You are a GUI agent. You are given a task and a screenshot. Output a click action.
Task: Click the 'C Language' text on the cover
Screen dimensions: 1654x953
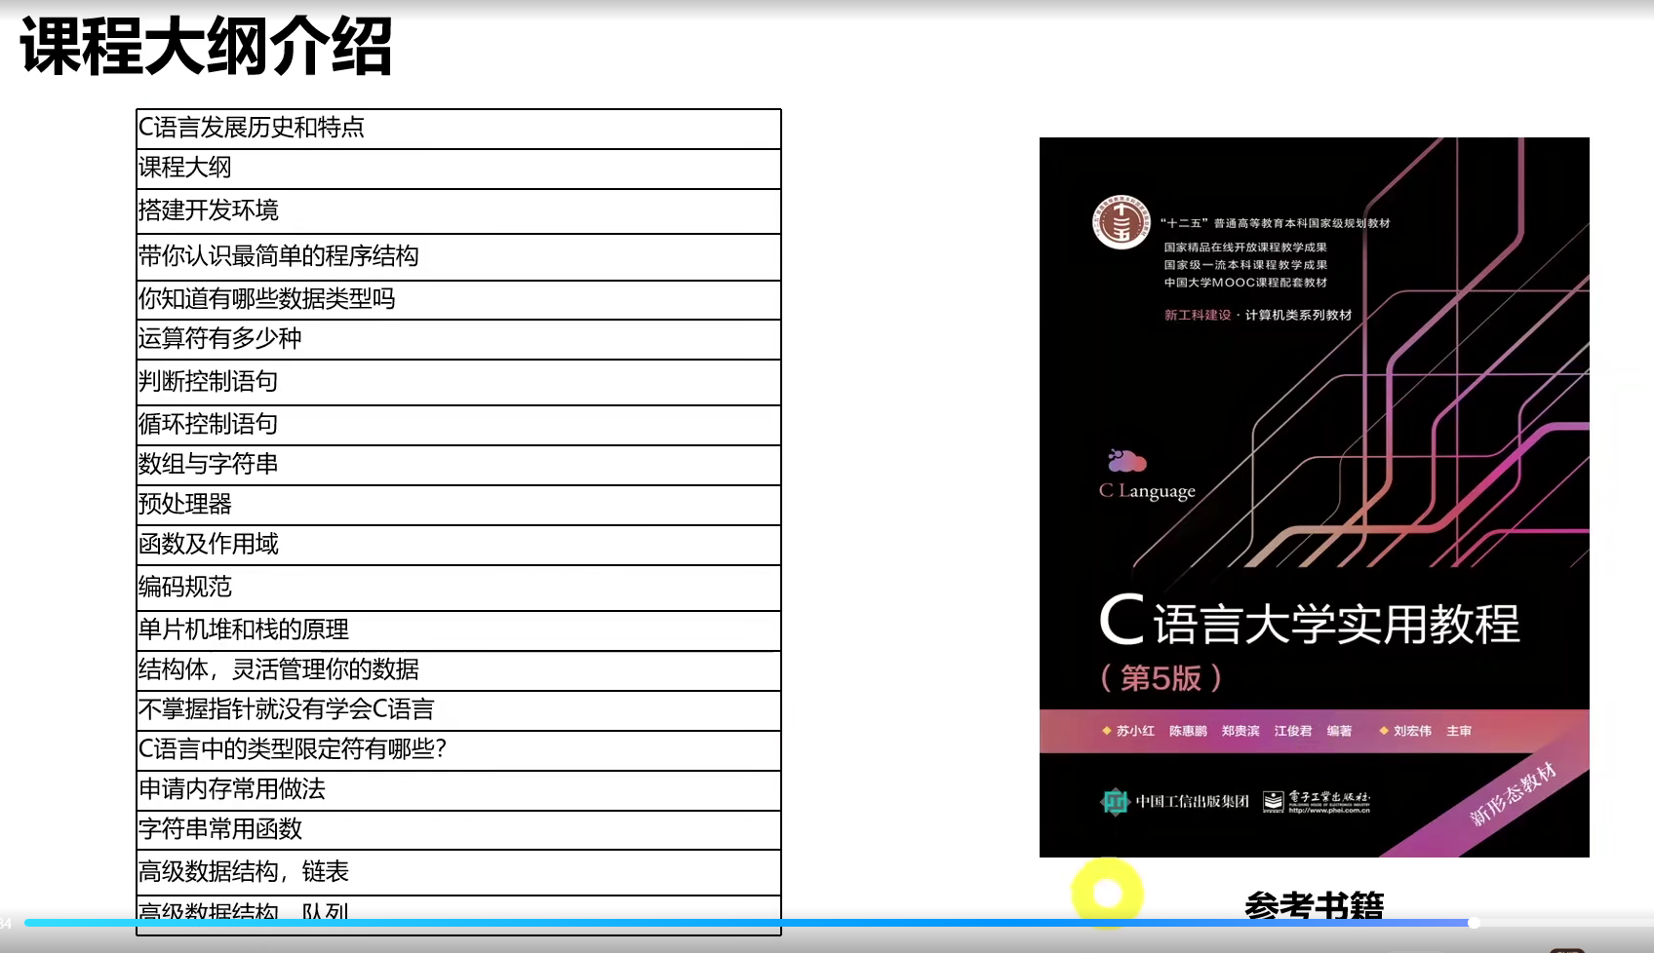(1147, 490)
